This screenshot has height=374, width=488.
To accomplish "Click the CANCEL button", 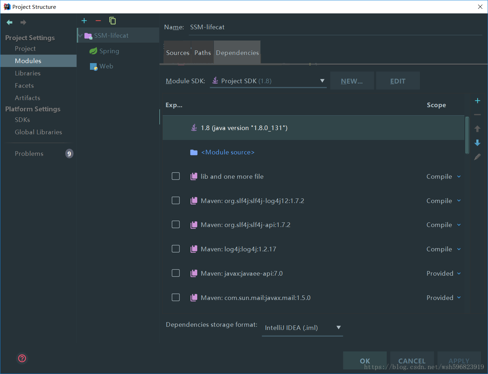I will click(412, 361).
